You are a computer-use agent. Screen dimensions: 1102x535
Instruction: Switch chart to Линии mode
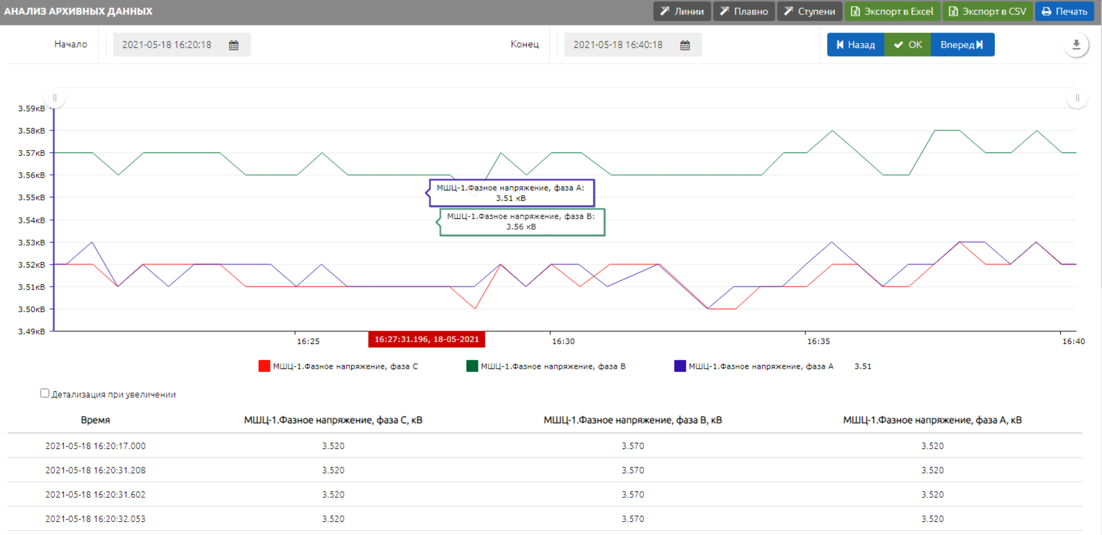point(682,12)
